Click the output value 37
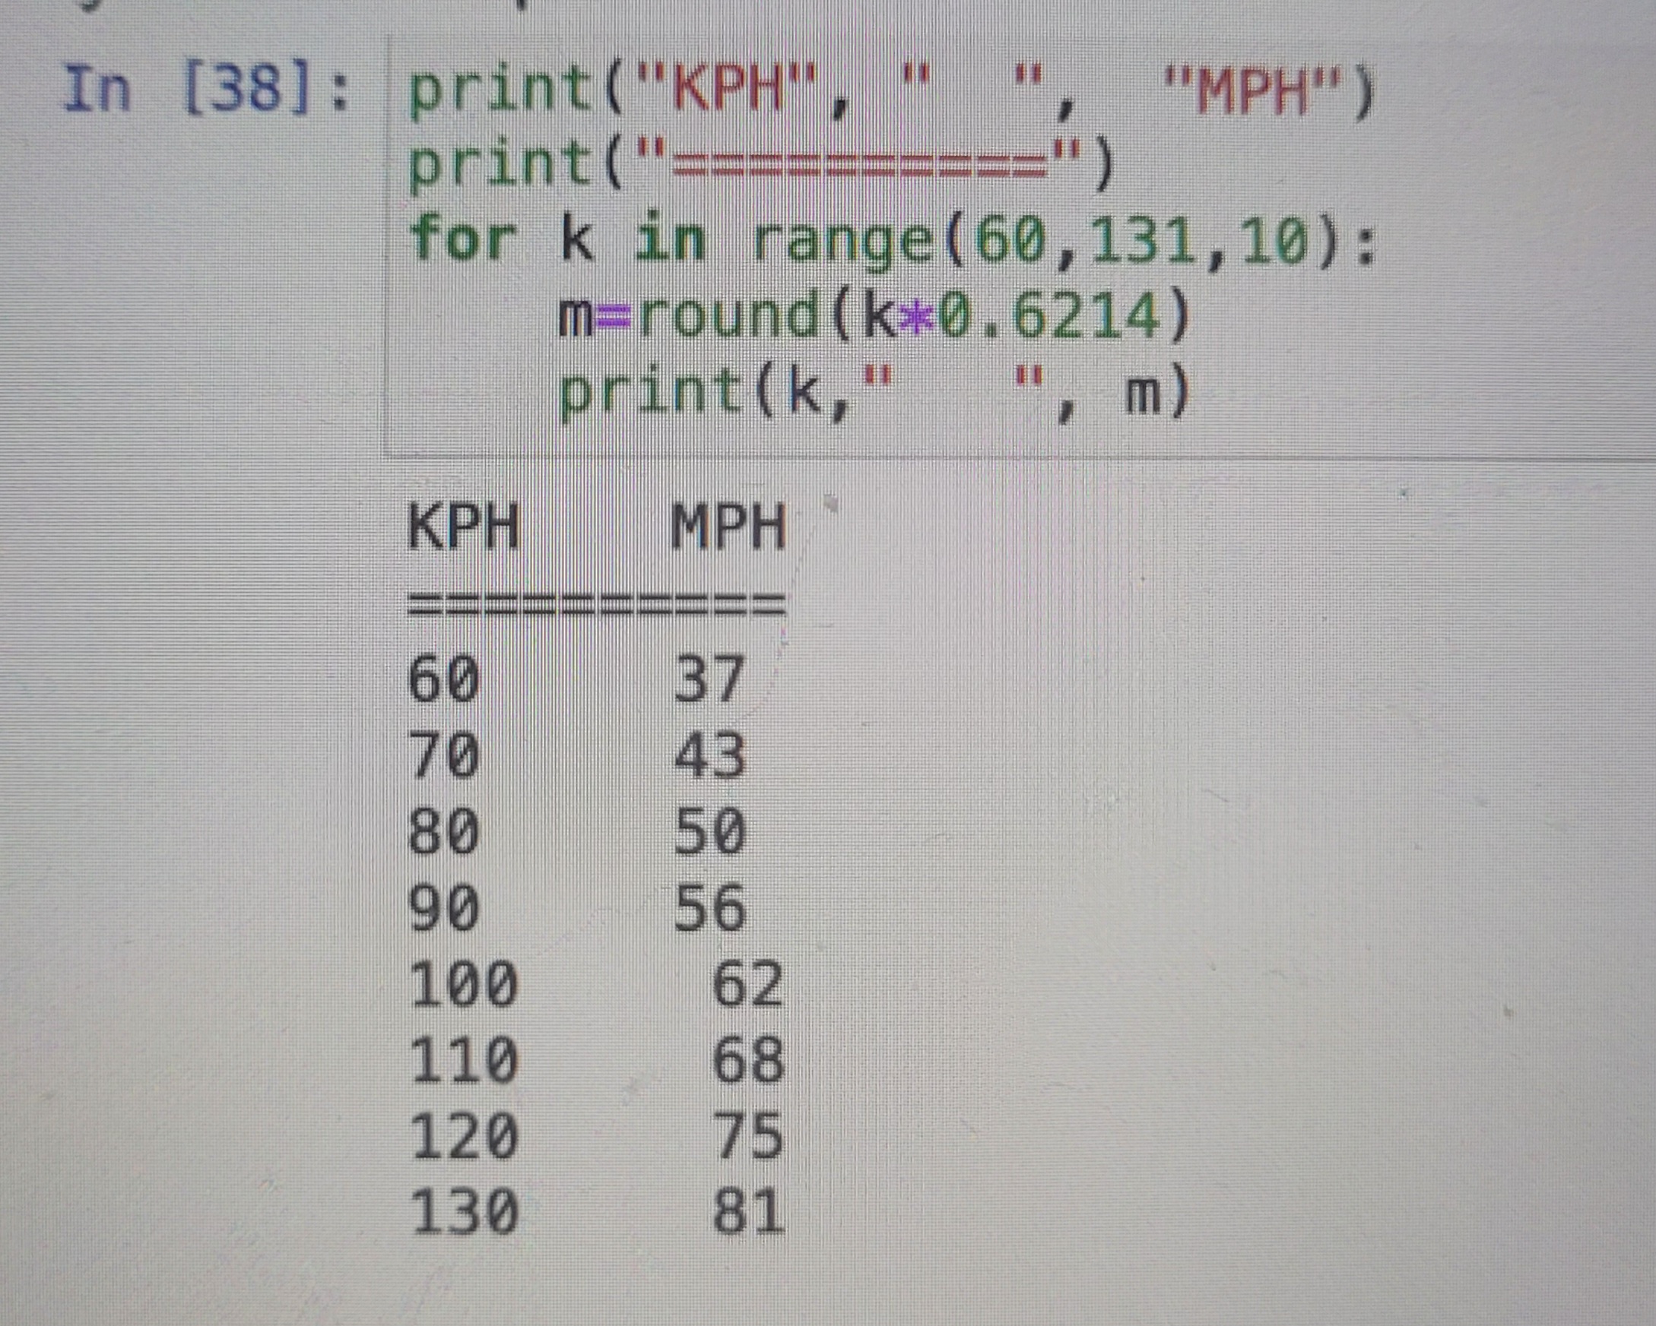 coord(709,679)
